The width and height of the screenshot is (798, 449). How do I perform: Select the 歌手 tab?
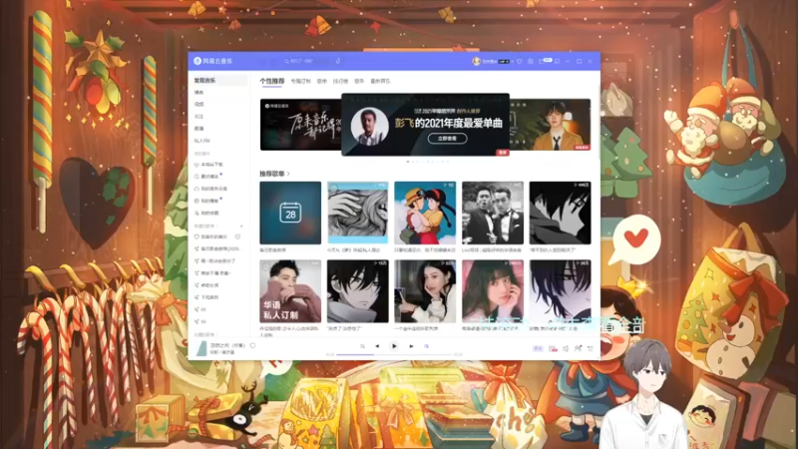[359, 81]
